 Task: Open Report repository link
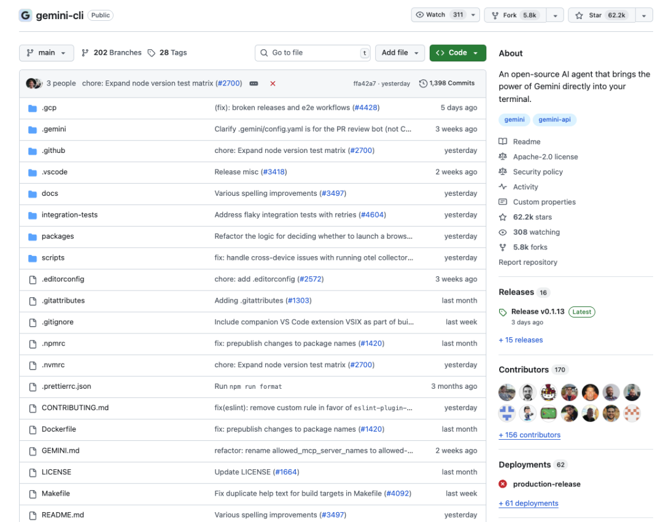tap(528, 262)
